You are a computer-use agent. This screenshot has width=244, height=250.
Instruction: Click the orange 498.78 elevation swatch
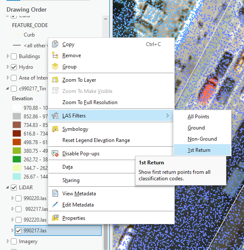point(17,142)
